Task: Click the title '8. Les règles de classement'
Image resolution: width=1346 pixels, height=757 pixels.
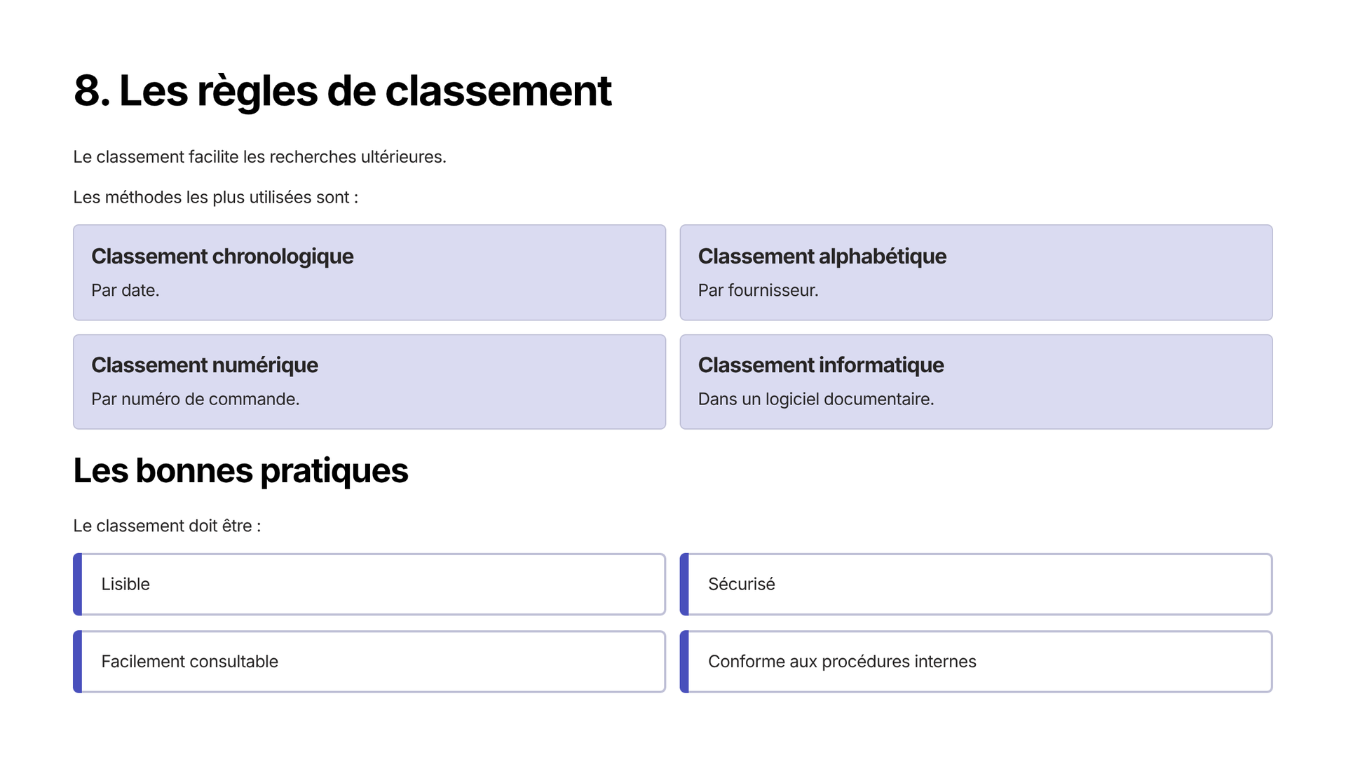Action: click(342, 91)
